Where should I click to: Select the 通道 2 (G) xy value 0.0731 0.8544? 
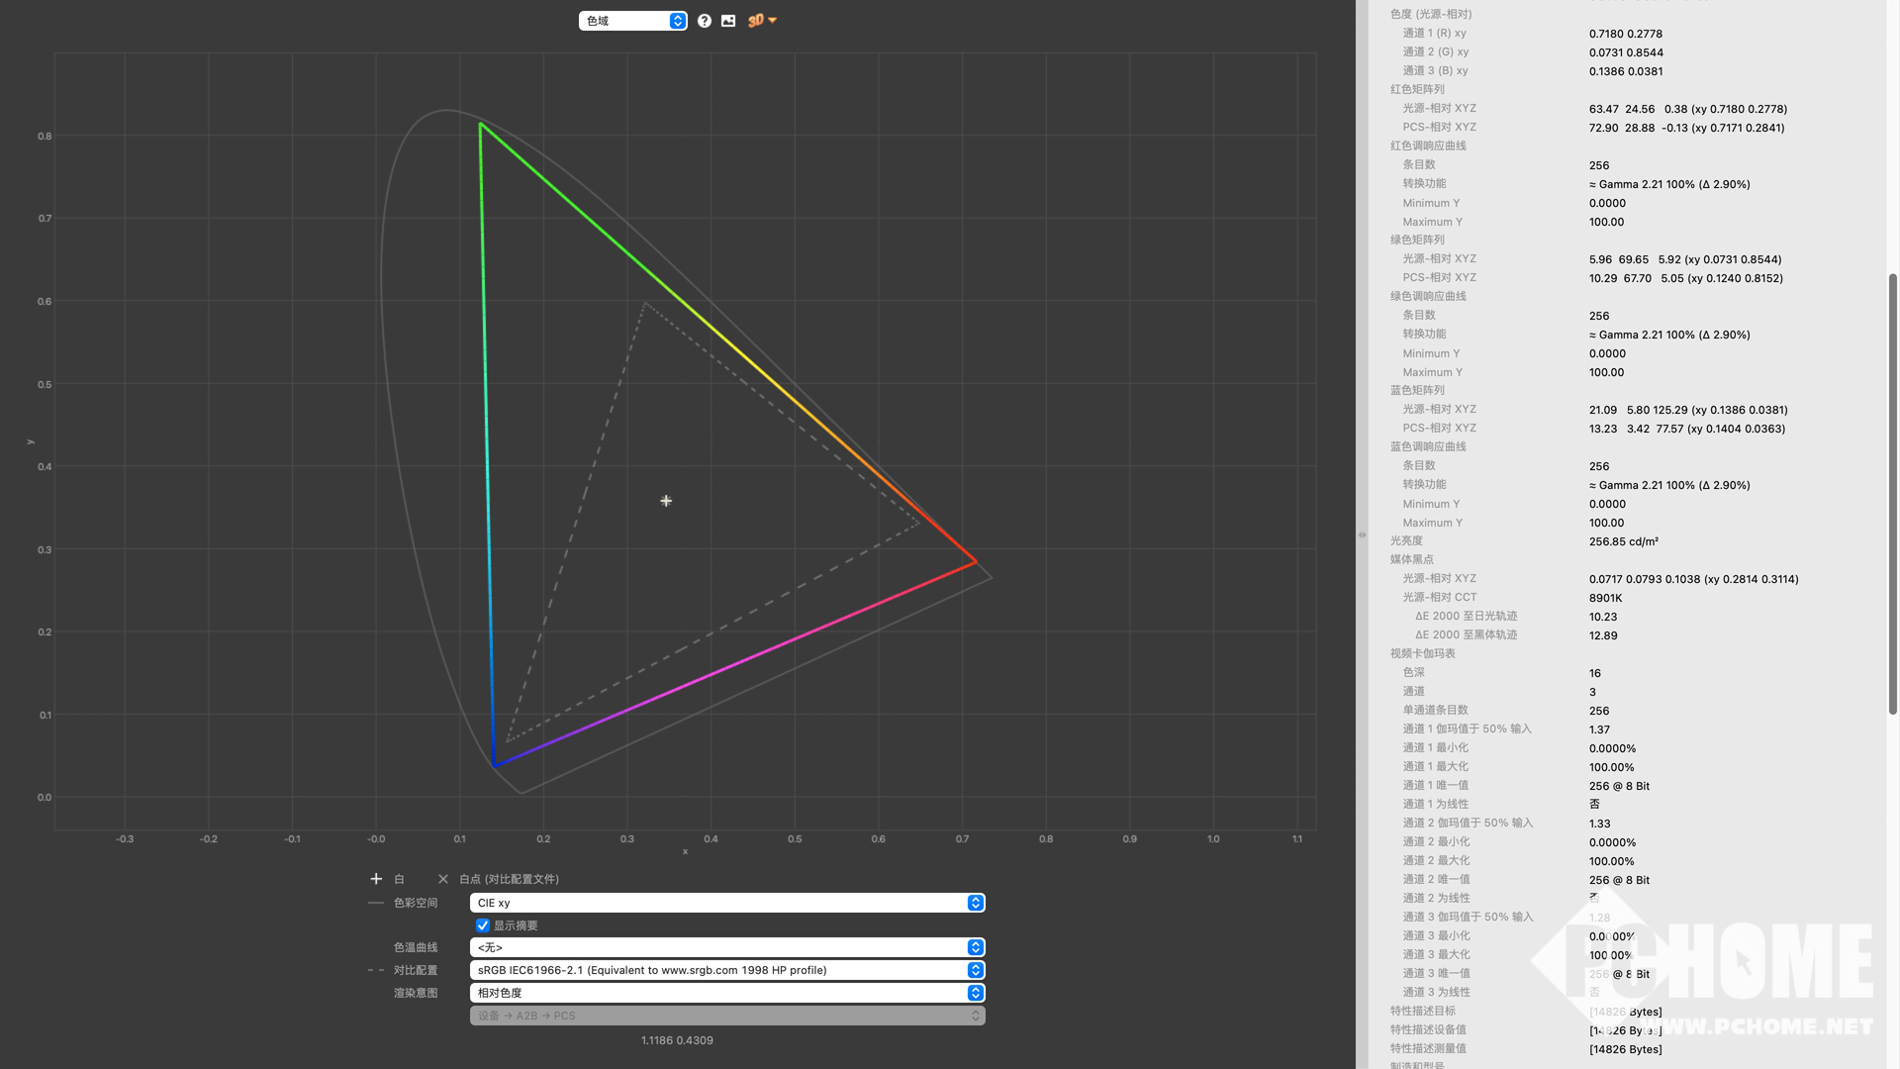pos(1626,52)
